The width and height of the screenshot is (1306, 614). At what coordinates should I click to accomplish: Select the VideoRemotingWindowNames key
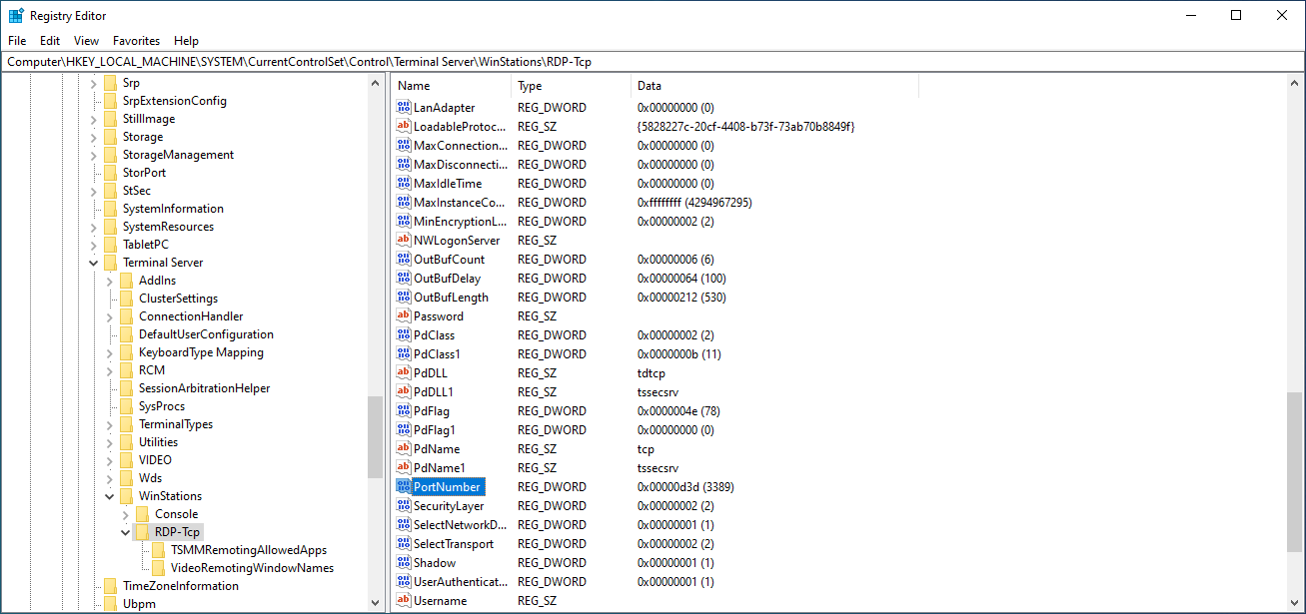pyautogui.click(x=252, y=568)
